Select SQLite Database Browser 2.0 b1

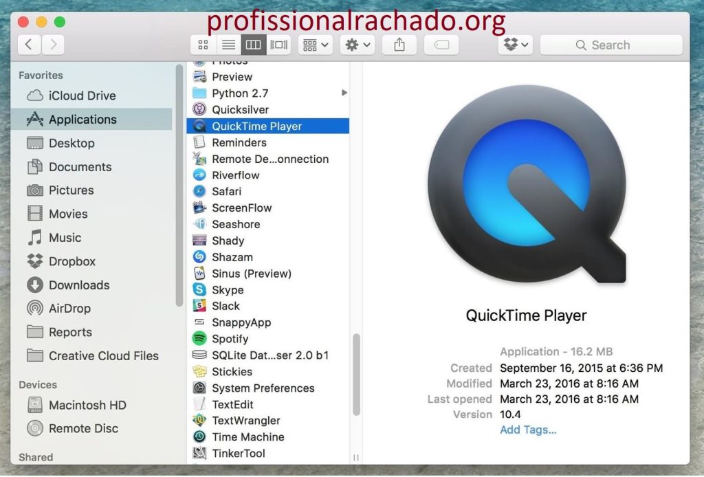point(267,355)
